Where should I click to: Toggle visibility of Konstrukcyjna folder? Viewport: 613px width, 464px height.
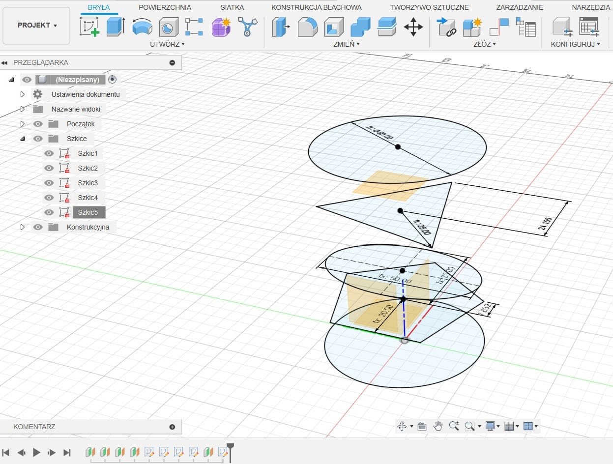38,227
